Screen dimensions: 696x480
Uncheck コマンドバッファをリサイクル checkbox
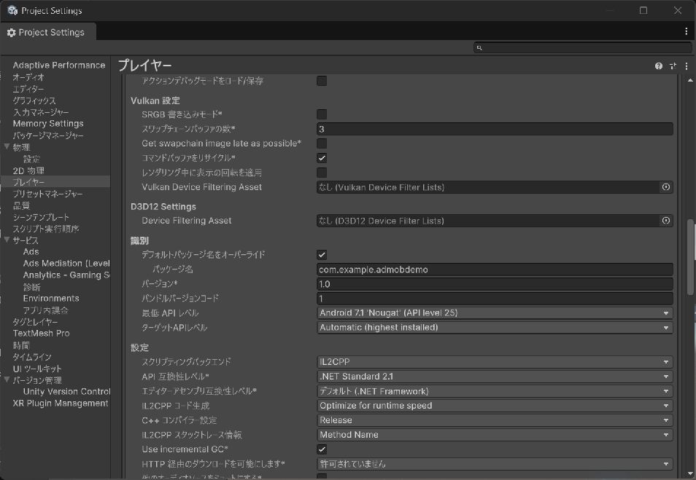coord(322,158)
